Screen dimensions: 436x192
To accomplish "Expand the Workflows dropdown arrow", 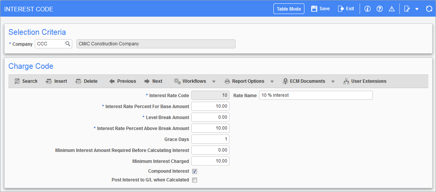I will click(214, 81).
